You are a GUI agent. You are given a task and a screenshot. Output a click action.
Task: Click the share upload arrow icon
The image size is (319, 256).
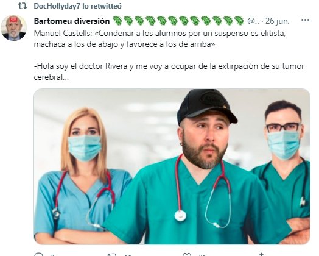pos(261,255)
